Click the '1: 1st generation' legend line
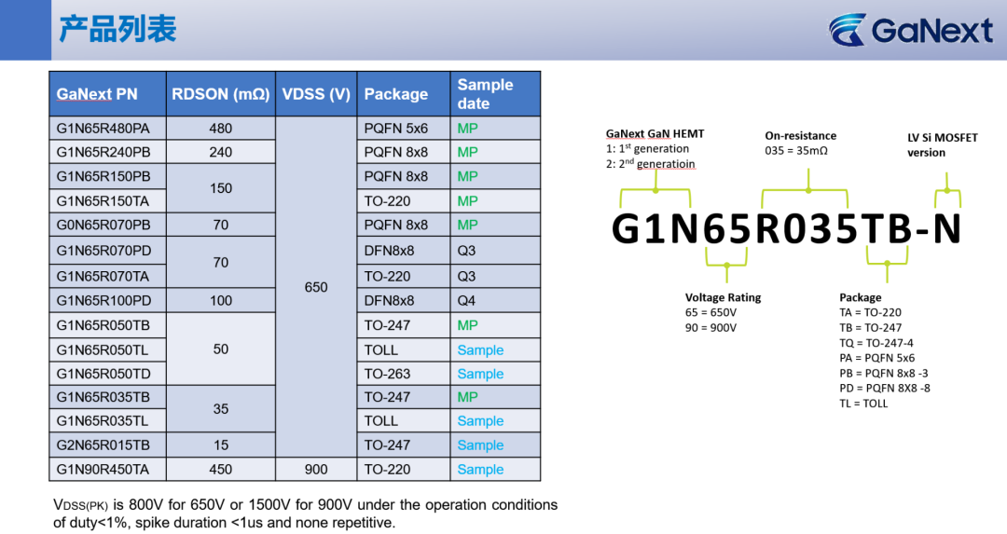Image resolution: width=1007 pixels, height=534 pixels. (647, 148)
